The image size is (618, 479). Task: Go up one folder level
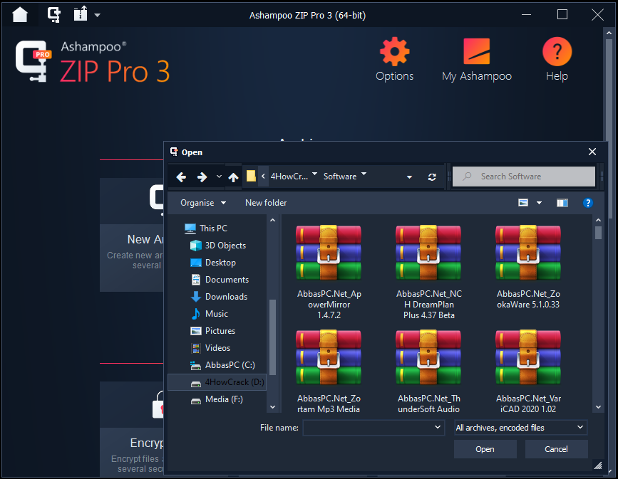pyautogui.click(x=233, y=177)
